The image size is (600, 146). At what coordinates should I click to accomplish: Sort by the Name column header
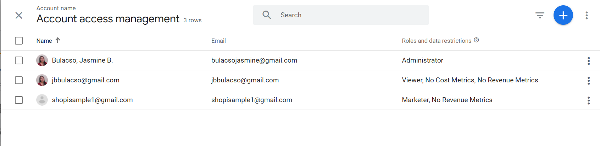pos(44,41)
